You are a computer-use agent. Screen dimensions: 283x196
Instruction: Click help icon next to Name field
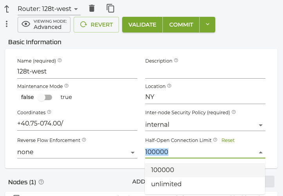tap(60, 61)
